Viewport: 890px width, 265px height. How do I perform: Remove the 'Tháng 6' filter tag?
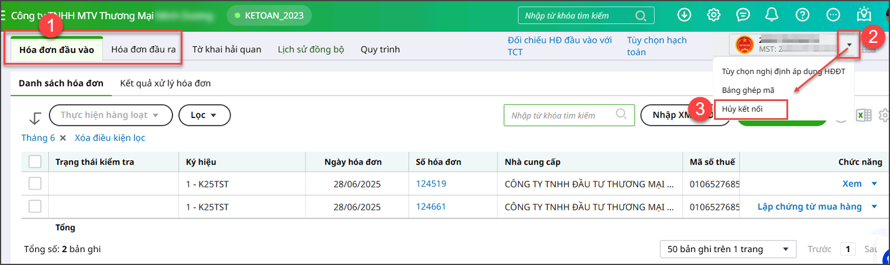63,138
